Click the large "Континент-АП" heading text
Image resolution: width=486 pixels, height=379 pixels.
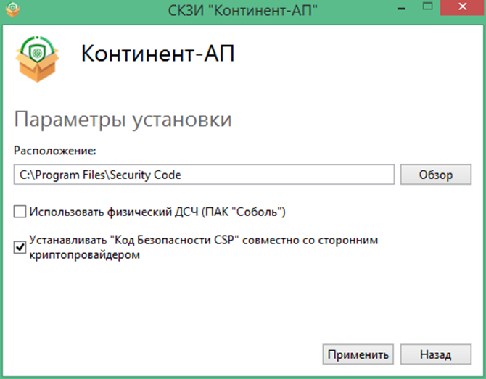[158, 55]
